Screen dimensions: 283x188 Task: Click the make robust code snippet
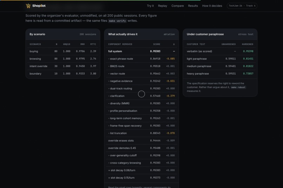[238, 87]
